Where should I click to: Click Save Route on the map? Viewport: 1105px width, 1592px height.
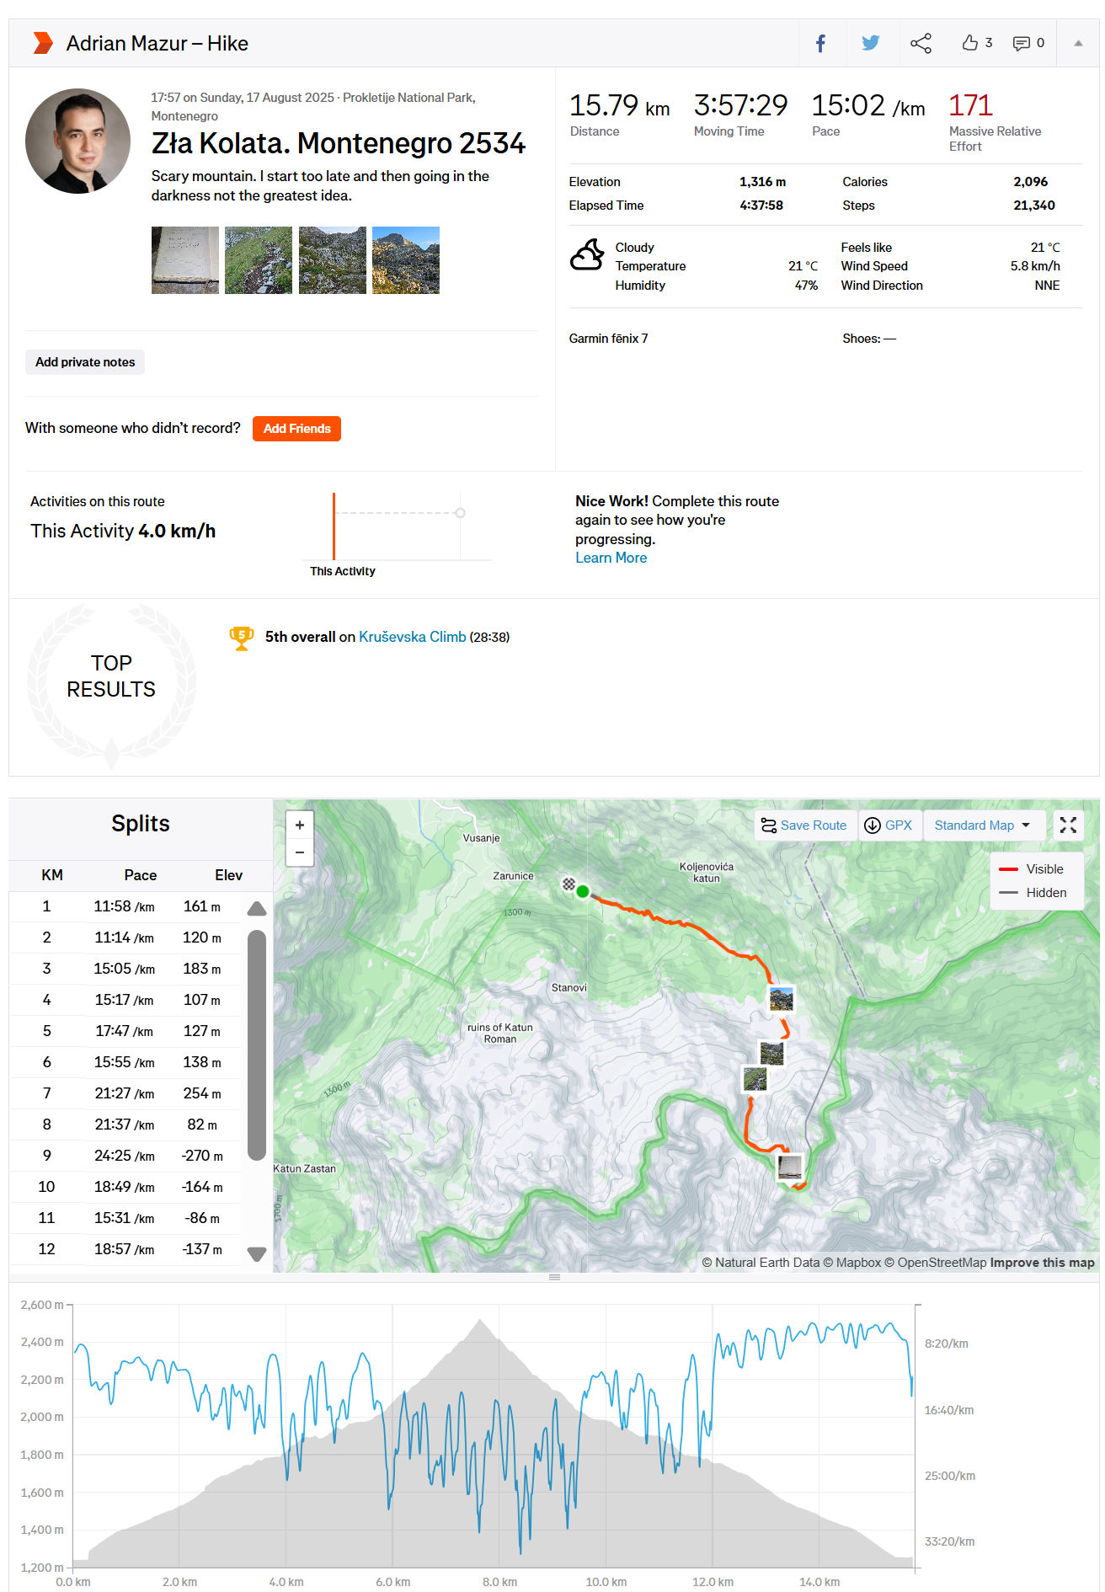[x=803, y=825]
